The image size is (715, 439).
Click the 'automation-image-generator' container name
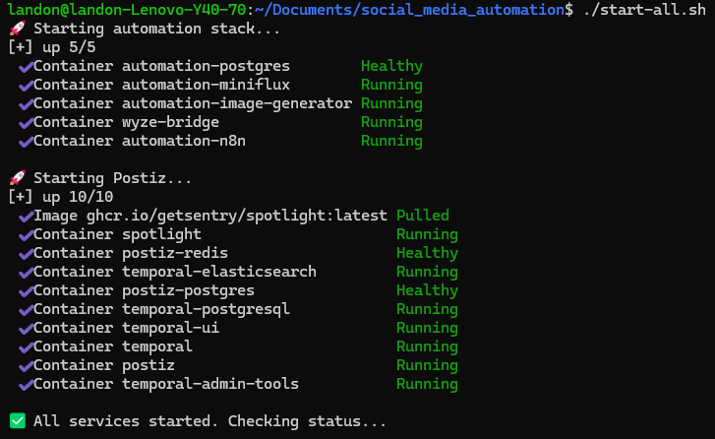coord(237,104)
